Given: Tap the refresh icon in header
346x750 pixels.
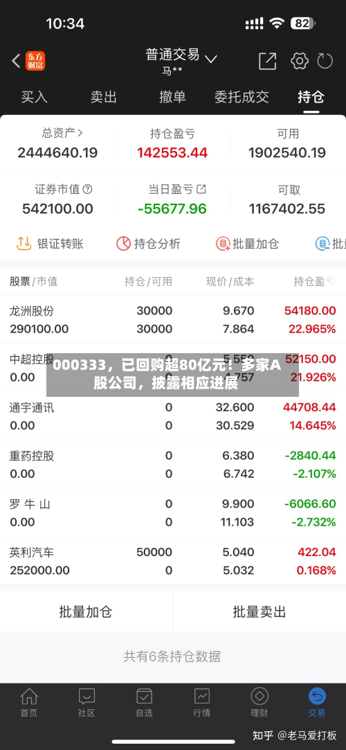Looking at the screenshot, I should [325, 61].
